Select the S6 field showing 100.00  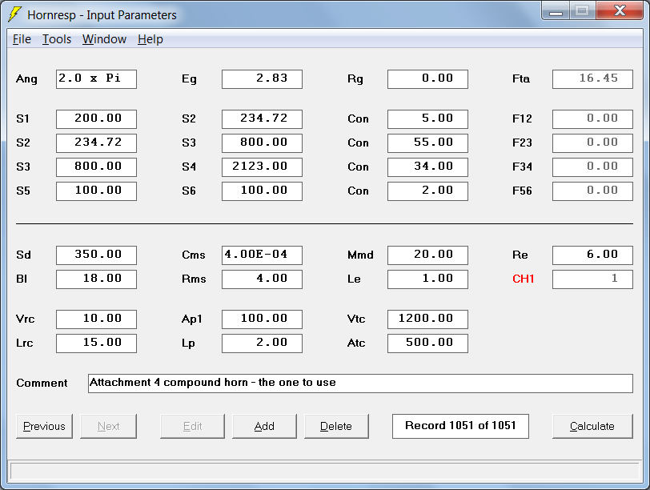point(262,191)
